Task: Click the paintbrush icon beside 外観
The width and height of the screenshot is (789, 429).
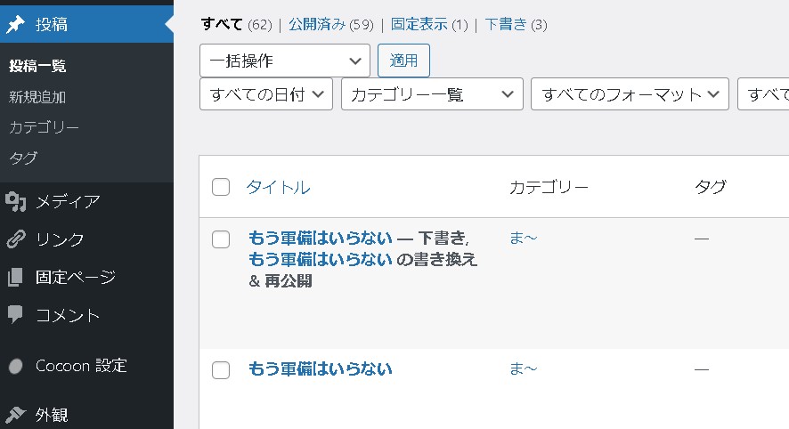Action: pos(16,415)
